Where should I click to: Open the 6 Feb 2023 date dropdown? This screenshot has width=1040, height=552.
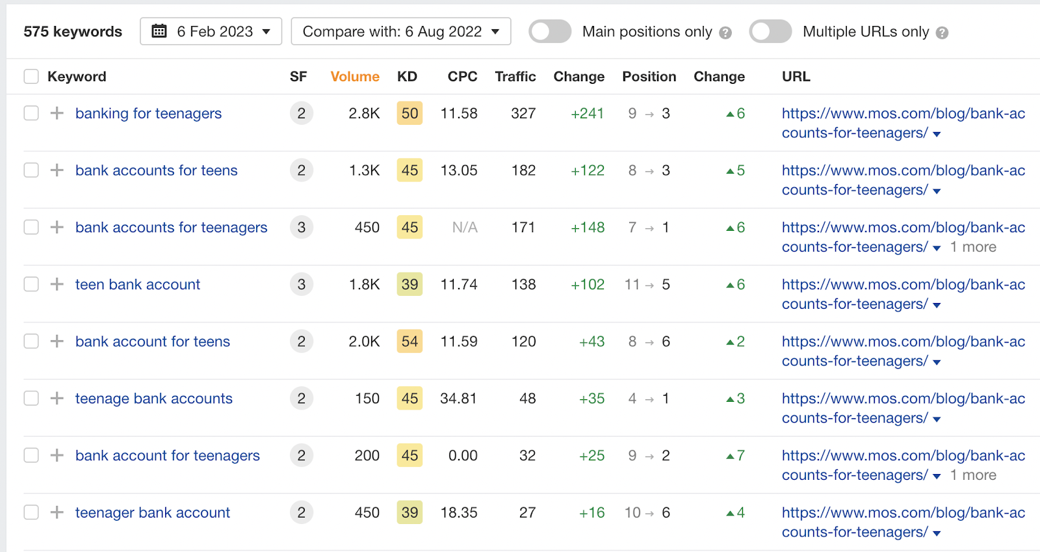point(211,31)
